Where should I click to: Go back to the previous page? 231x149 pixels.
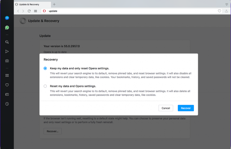18,11
